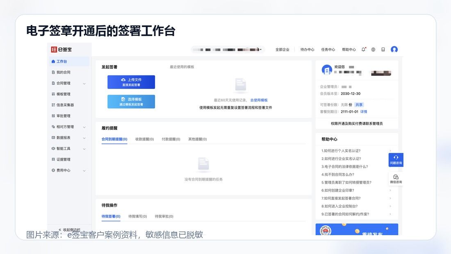Click 上传文件 直接发起签署 button
This screenshot has height=254, width=451.
click(x=131, y=82)
